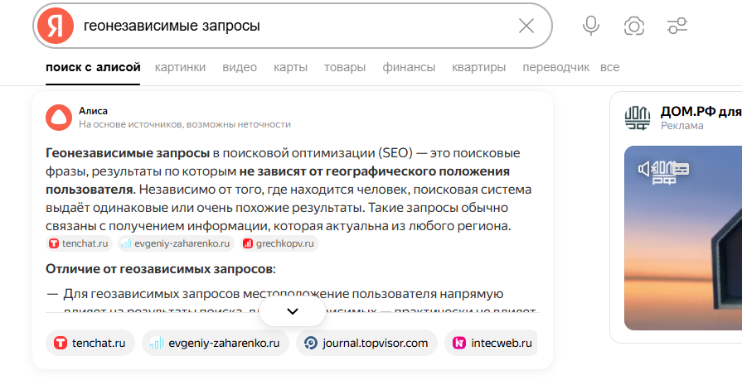Expand the Alice answer with chevron
742x385 pixels.
click(293, 311)
